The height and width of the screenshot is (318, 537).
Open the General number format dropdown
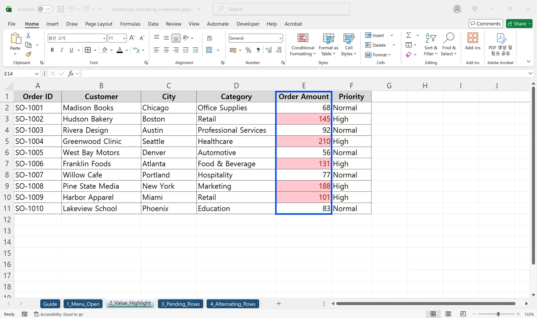point(280,38)
